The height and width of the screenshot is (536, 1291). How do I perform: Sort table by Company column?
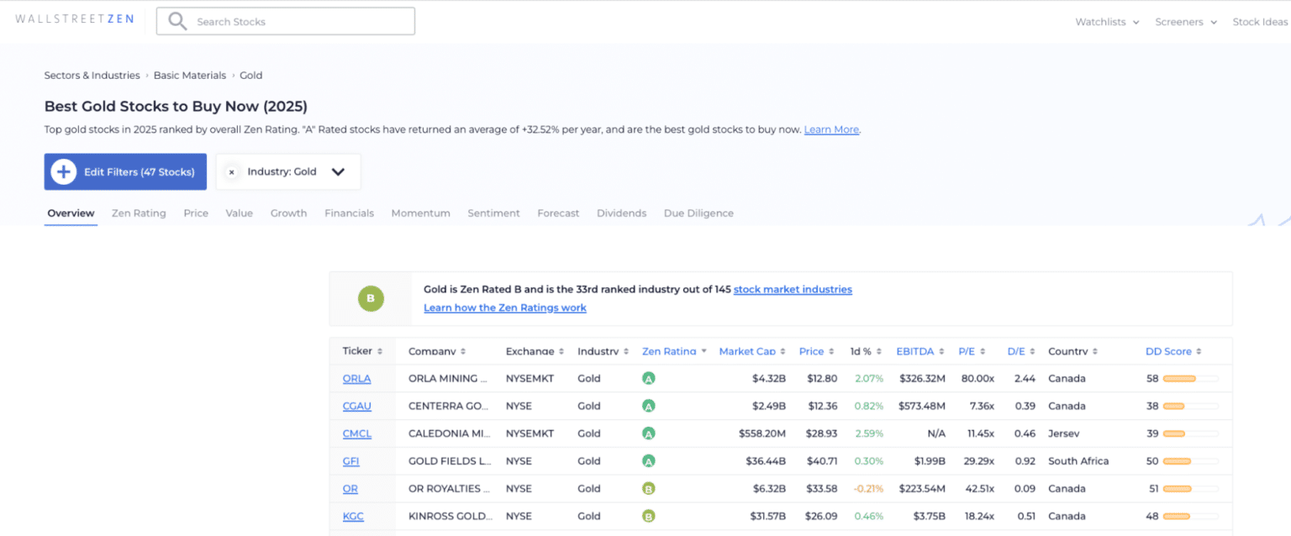pos(436,351)
